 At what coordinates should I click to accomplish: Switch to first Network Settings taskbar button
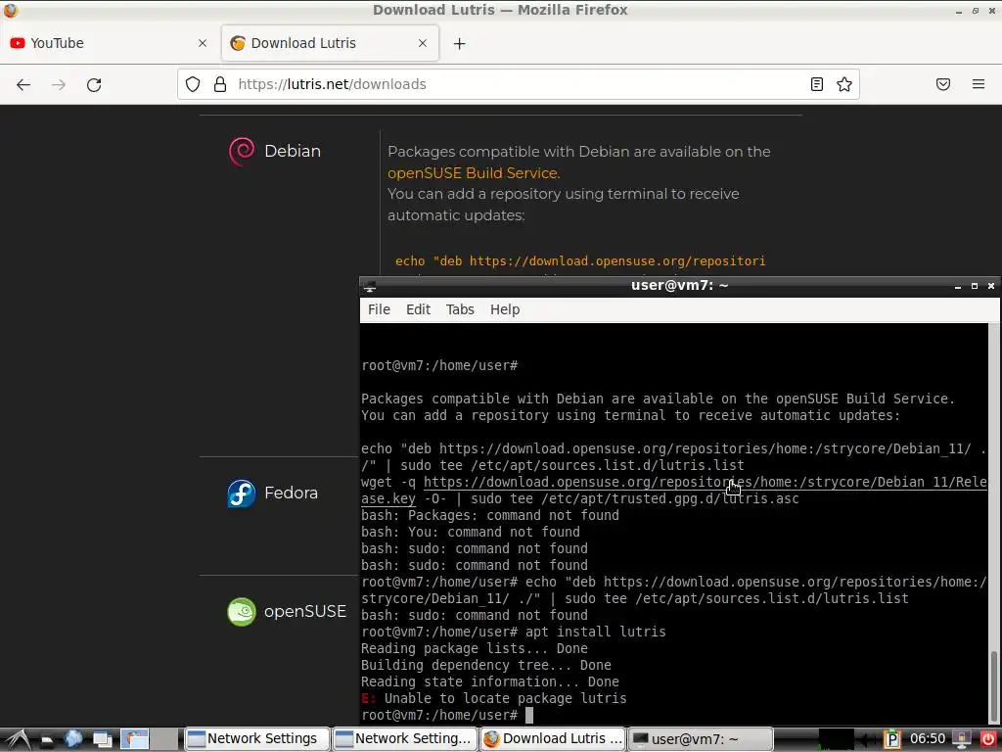pos(257,739)
